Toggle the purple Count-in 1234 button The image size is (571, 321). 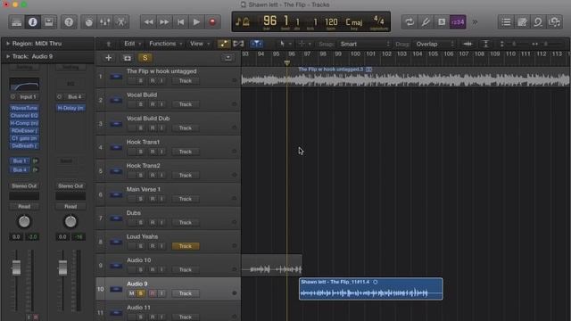(x=458, y=22)
